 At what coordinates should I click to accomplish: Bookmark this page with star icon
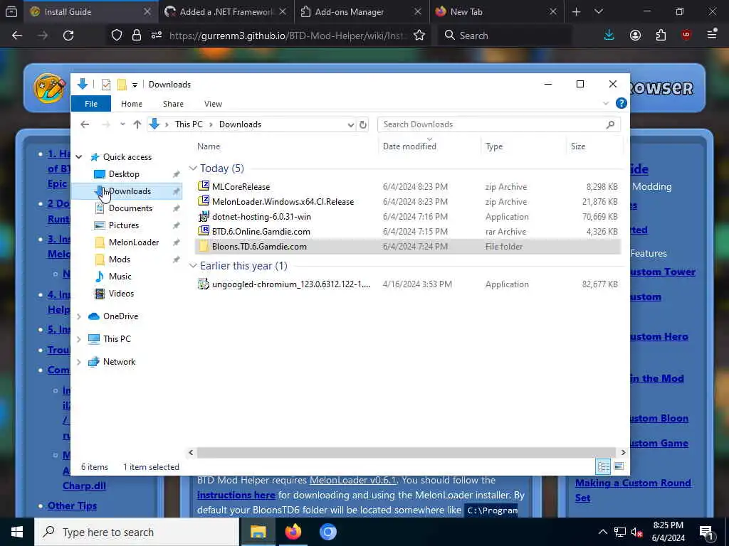419,36
